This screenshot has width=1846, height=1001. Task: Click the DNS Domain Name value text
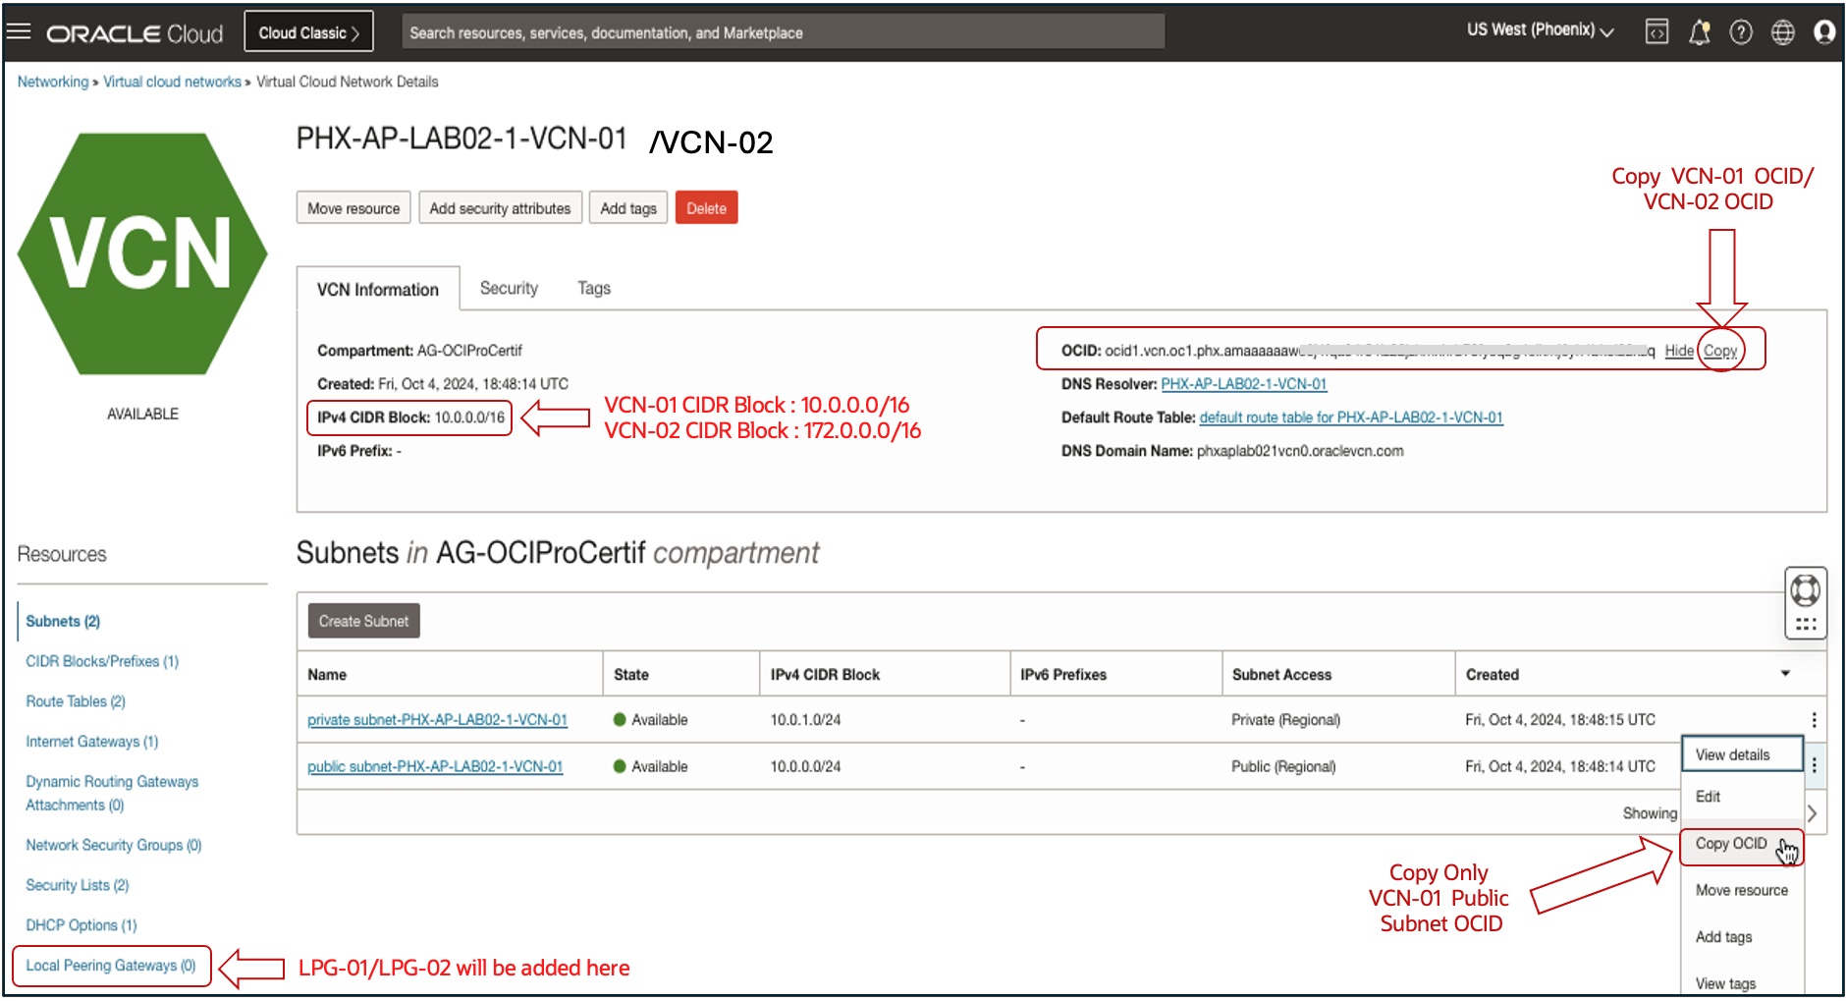coord(1300,451)
